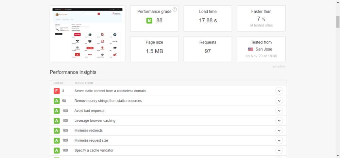Click the 'Leverage browser caching' suggestion text
Screen dimensions: 340x158
point(95,121)
